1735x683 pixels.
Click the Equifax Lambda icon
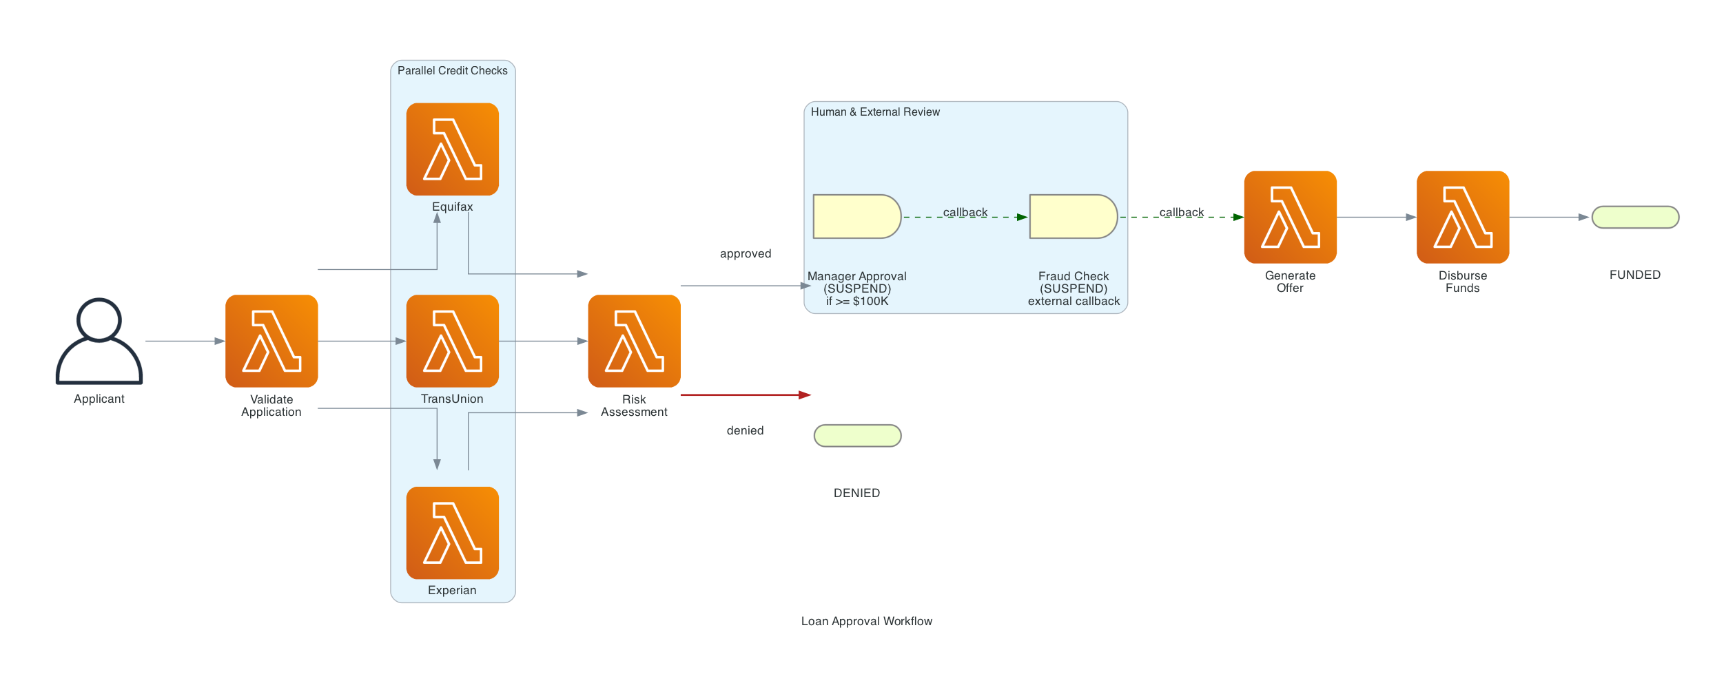[452, 149]
